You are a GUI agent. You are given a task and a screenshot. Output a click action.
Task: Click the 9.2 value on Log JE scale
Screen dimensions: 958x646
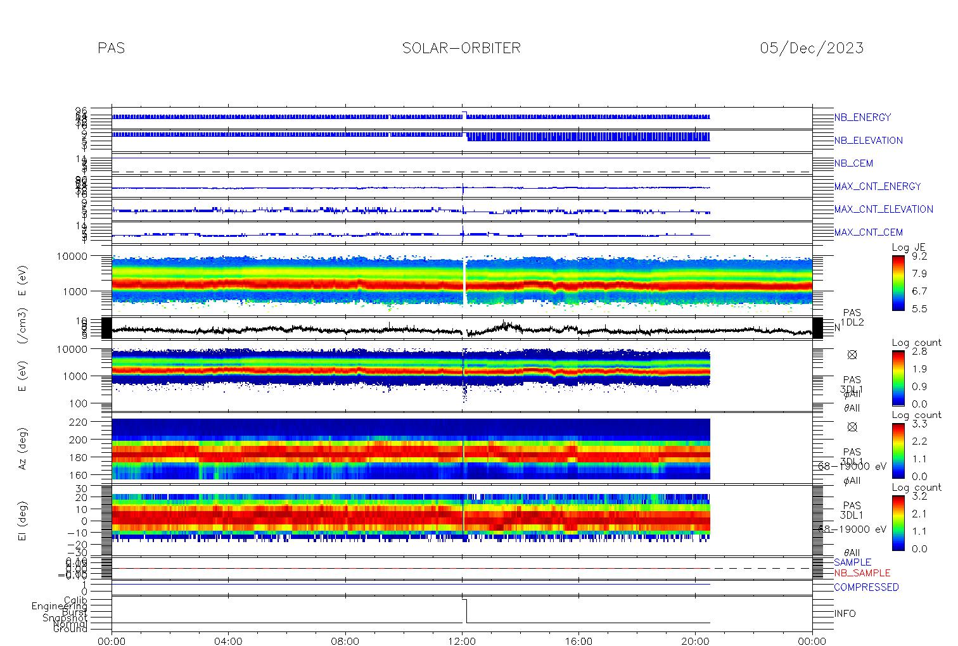[x=919, y=256]
